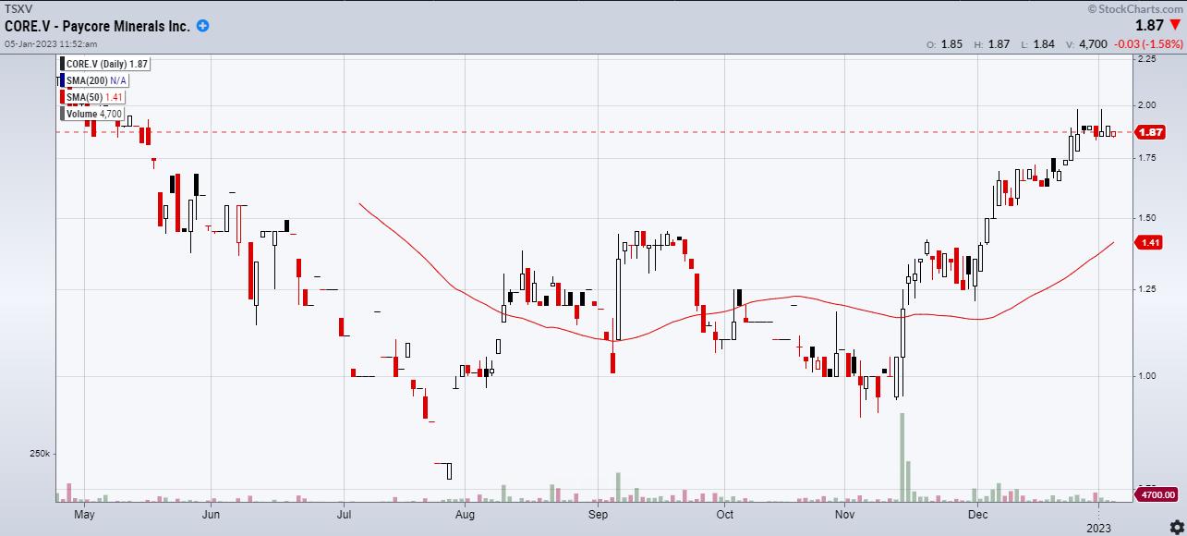Click the blue plus icon beside Paycore Minerals Inc.

pos(202,26)
